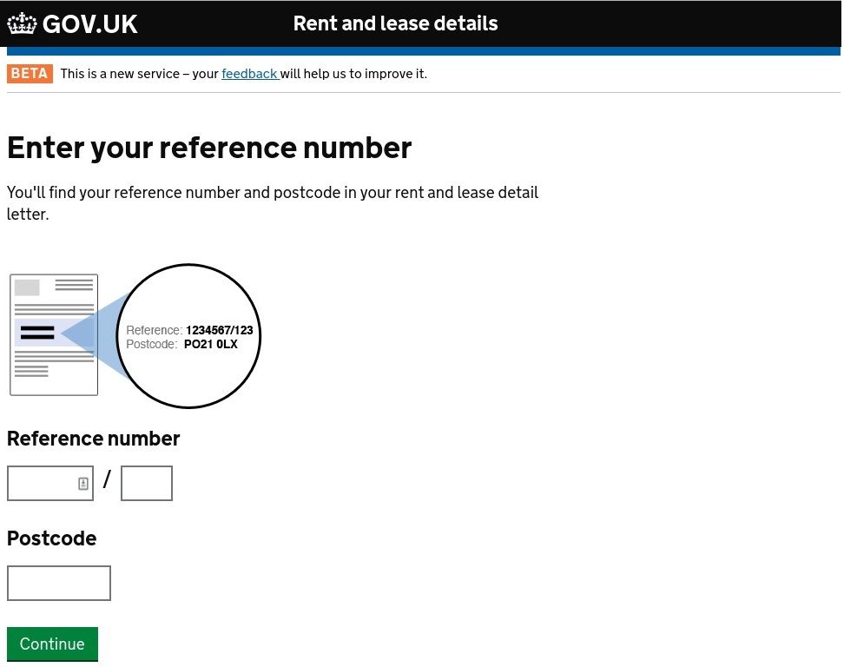
Task: Click the example reference 1234567/123 text
Action: (220, 330)
